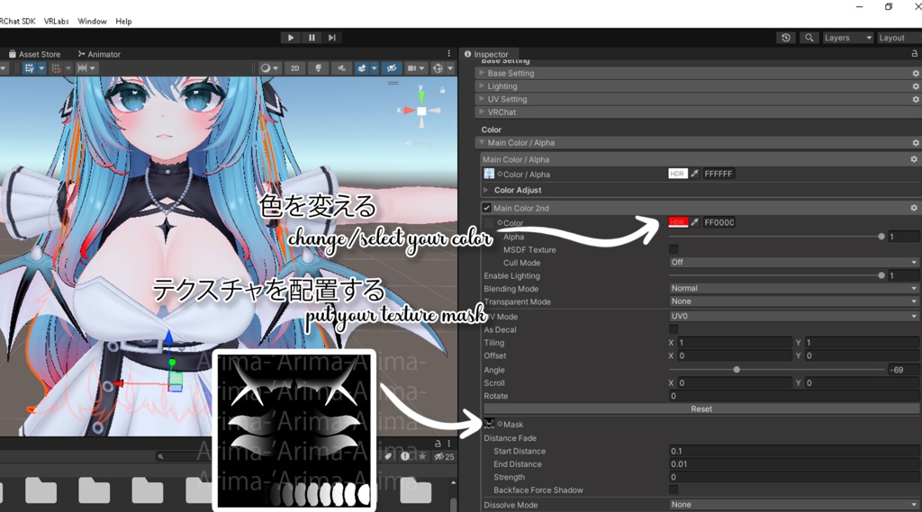The image size is (922, 512).
Task: Open the shading draw mode sphere icon
Action: pyautogui.click(x=266, y=68)
